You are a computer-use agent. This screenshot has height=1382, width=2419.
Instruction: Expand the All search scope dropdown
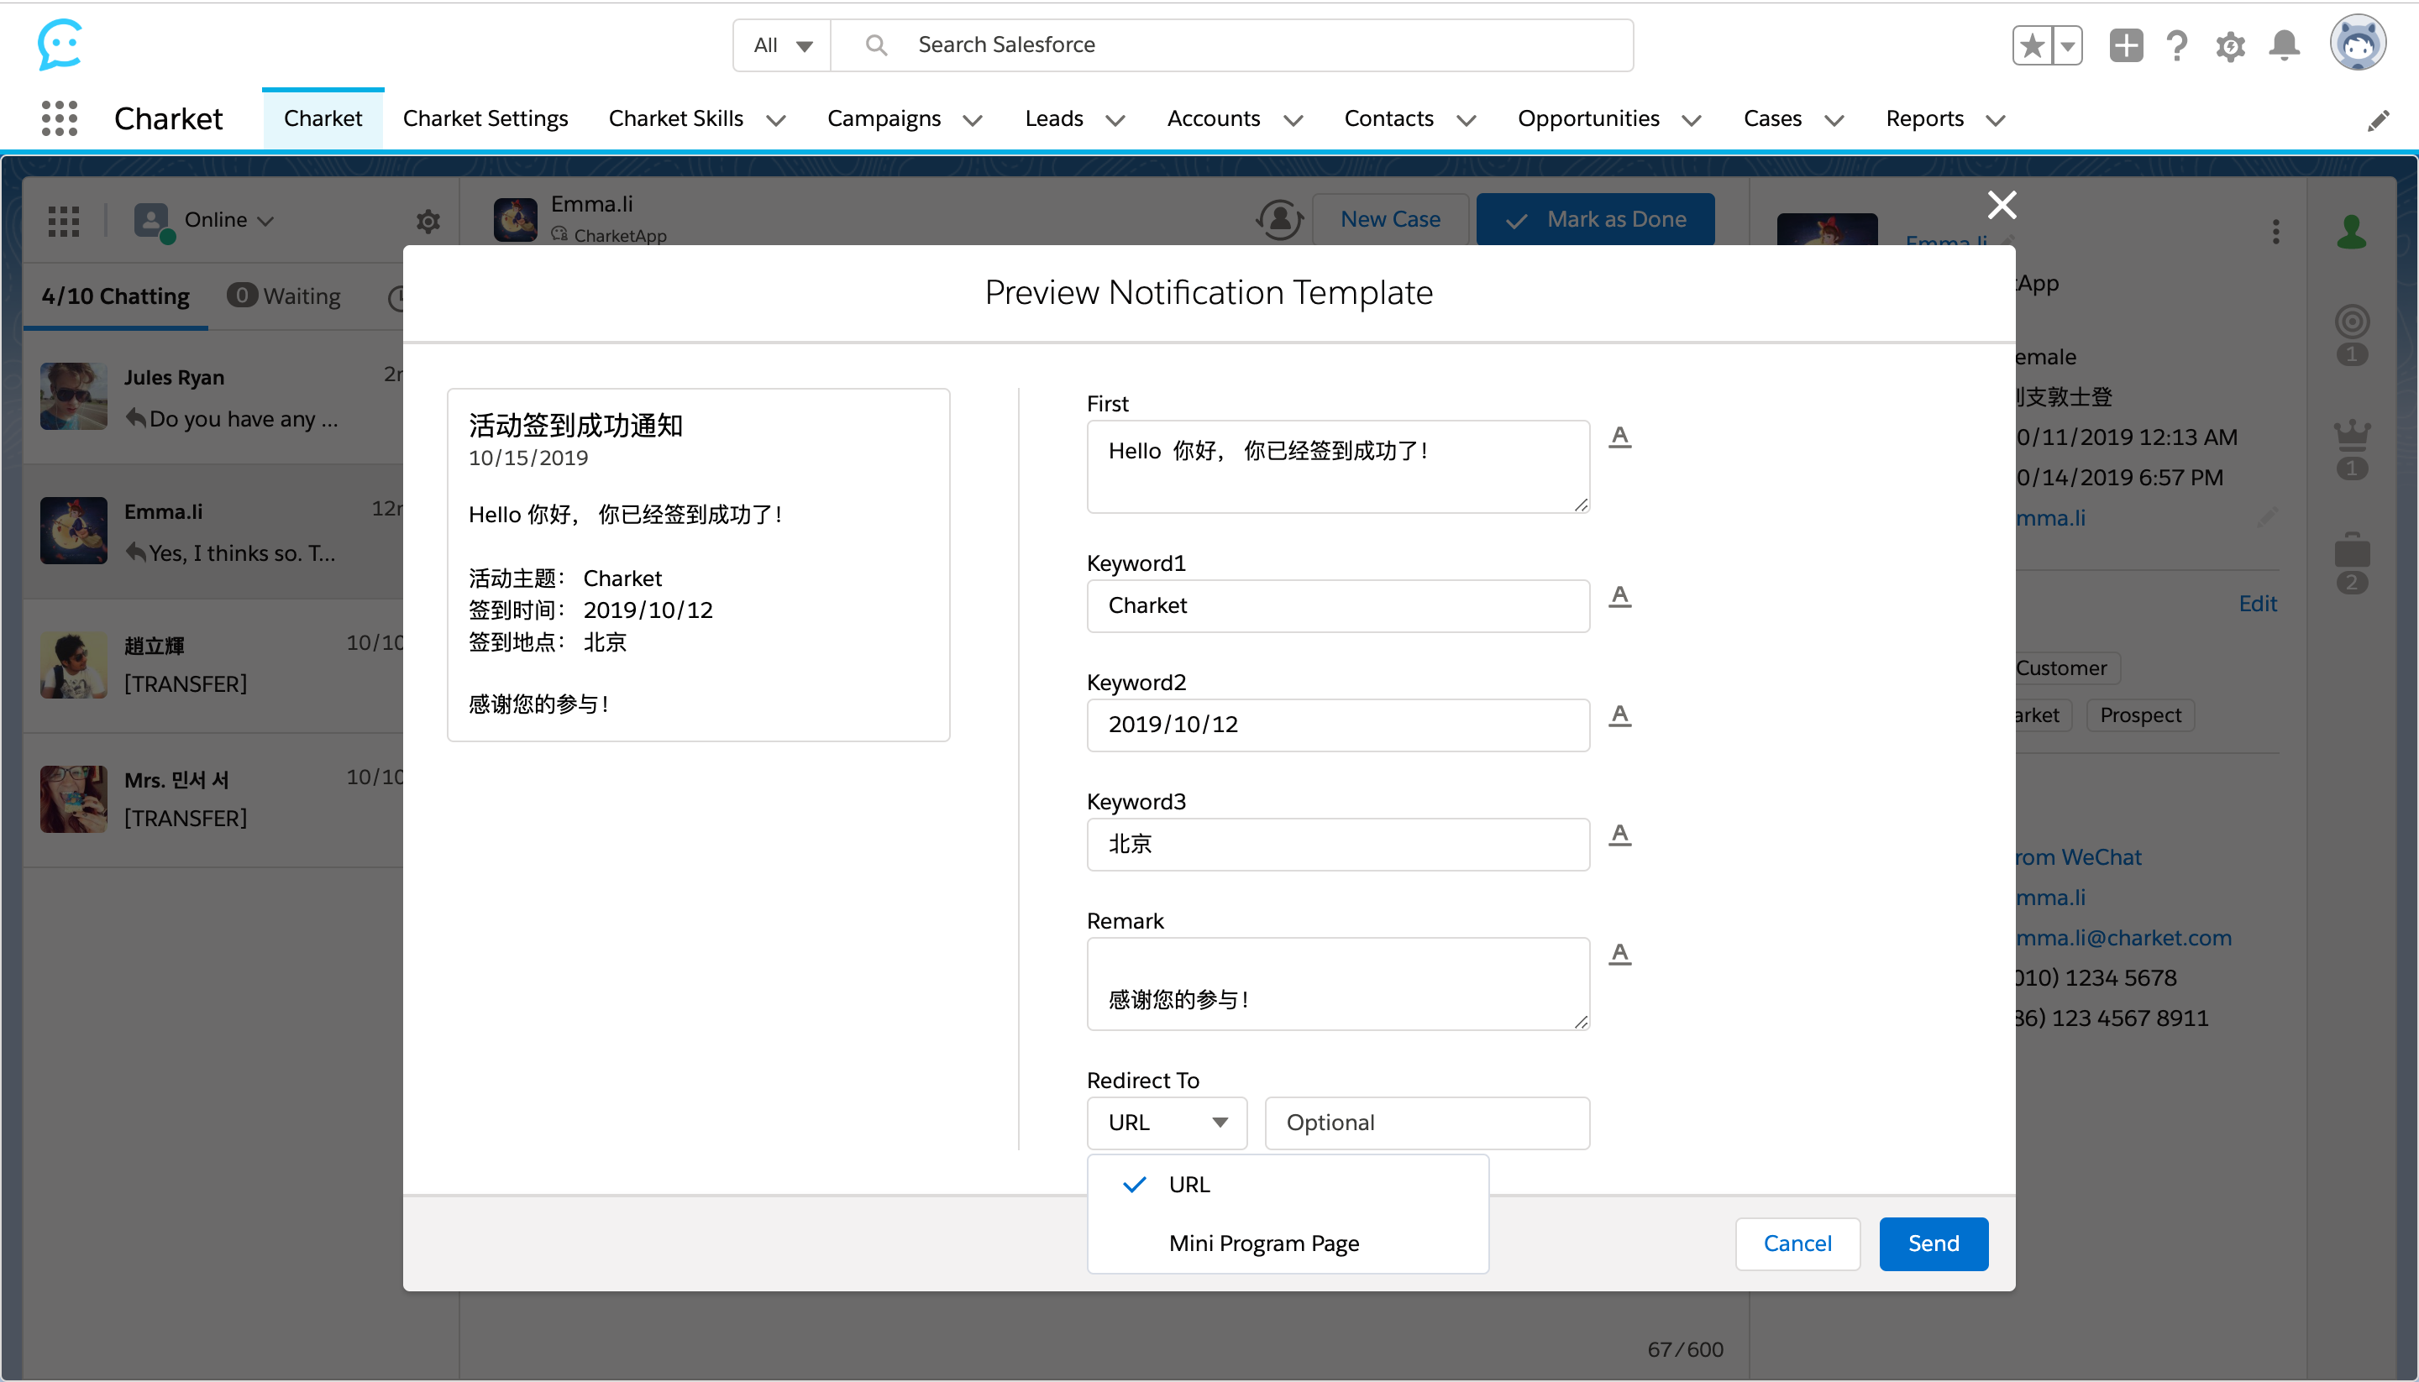pos(782,45)
